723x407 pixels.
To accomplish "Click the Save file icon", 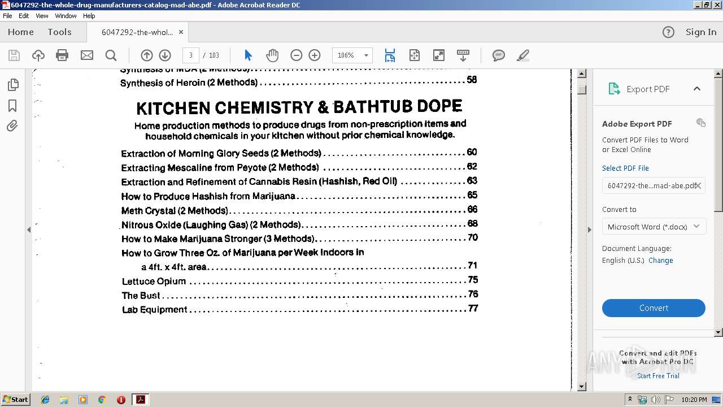I will (14, 55).
